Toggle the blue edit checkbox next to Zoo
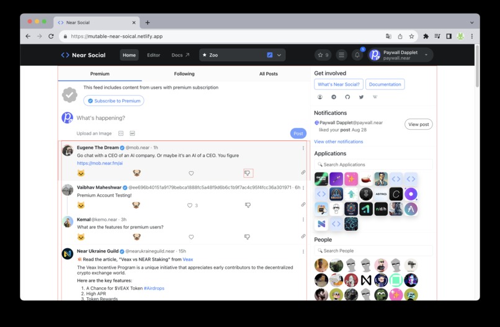 pos(270,55)
